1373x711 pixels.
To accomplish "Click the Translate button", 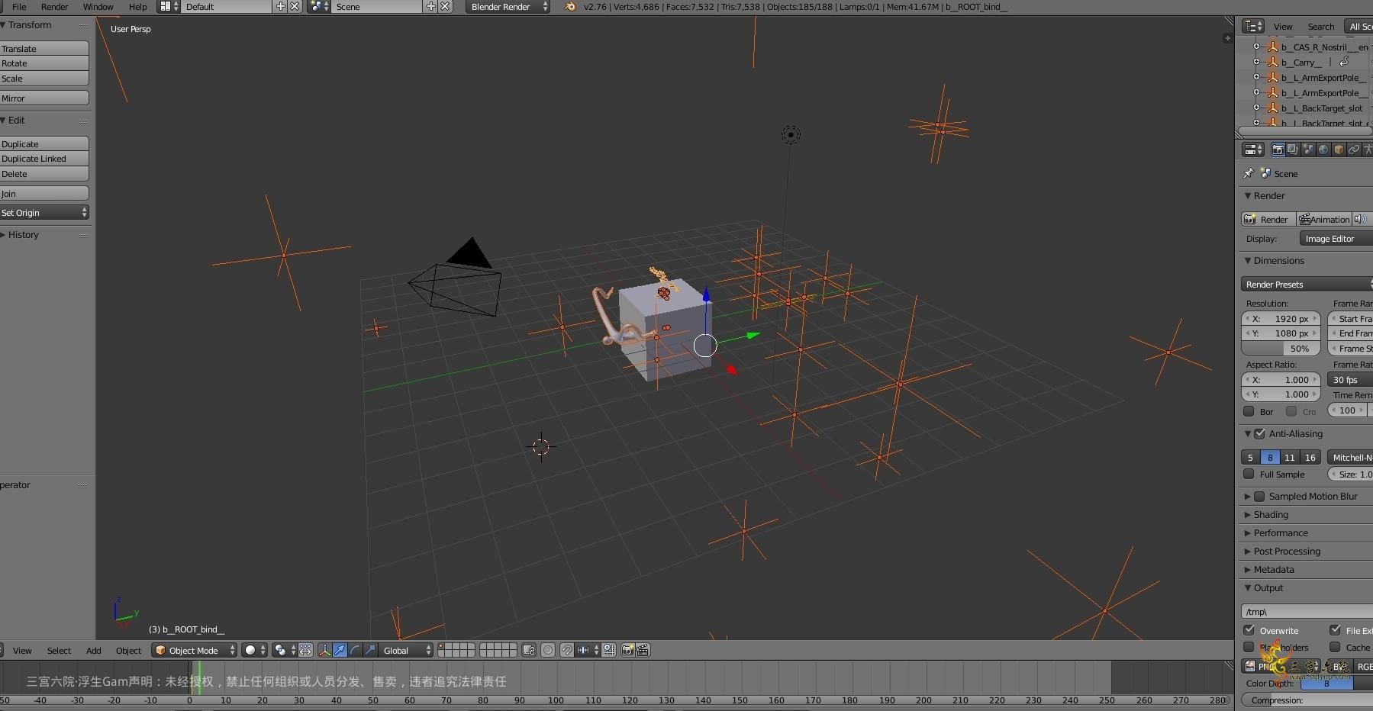I will click(x=44, y=48).
